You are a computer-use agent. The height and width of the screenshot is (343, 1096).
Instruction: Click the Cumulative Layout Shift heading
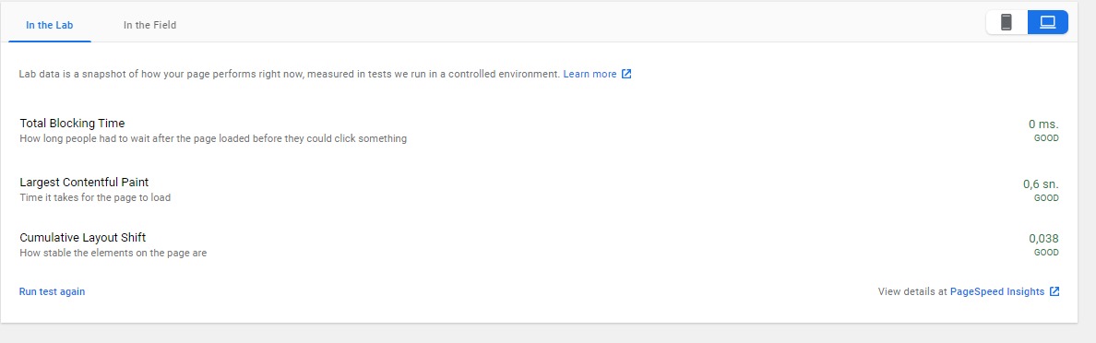pyautogui.click(x=82, y=238)
